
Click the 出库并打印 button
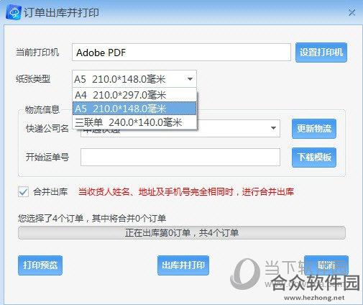(x=183, y=265)
